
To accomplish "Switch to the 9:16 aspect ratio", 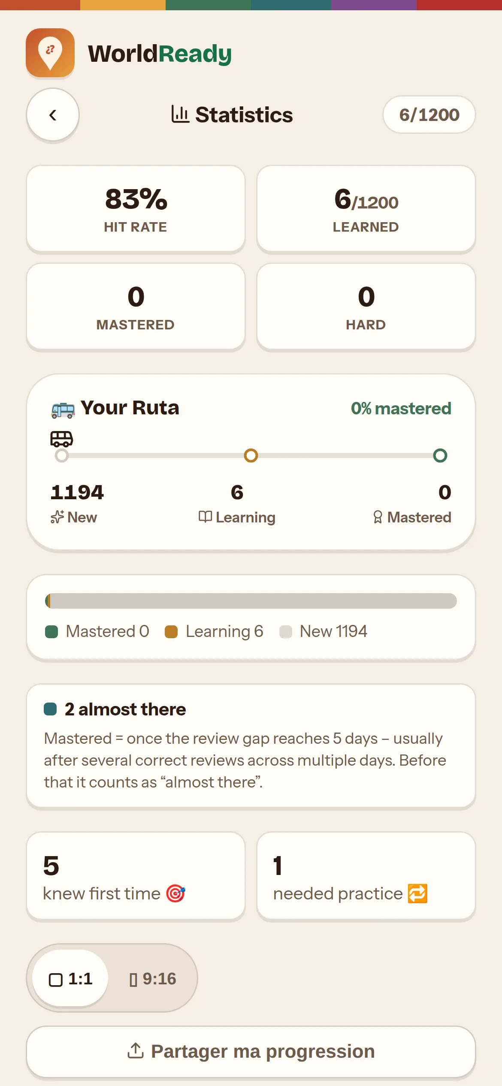I will (153, 979).
